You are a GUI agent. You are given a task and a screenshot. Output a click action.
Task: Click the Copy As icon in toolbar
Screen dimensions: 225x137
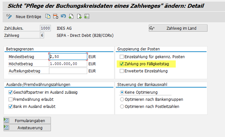click(48, 16)
